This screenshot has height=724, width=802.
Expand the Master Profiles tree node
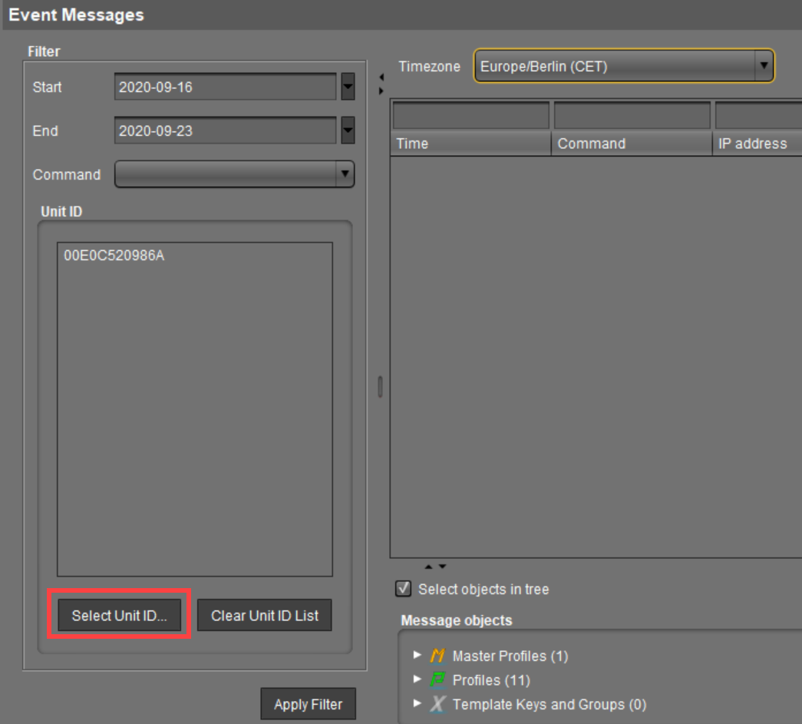(x=417, y=655)
